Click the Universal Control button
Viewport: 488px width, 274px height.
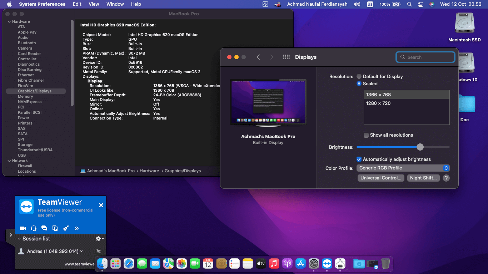coord(381,178)
